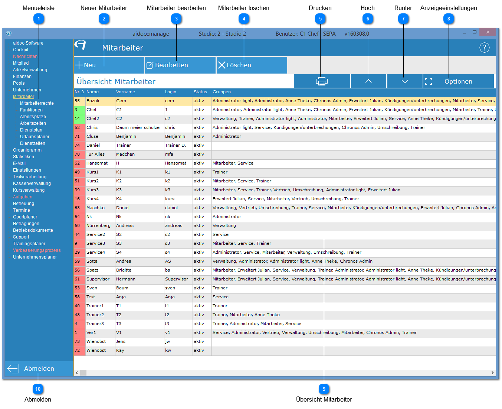
Task: Select the Unternehmen menu entry
Action: click(x=27, y=90)
